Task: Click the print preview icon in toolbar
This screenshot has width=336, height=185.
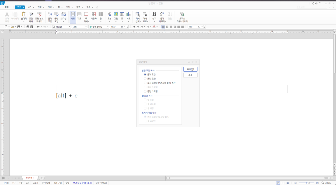Action: pyautogui.click(x=32, y=27)
